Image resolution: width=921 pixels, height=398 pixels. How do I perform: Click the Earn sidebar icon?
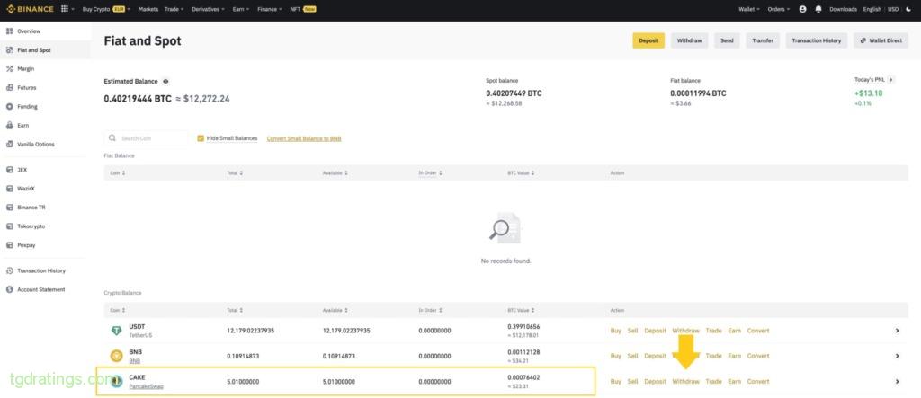[x=9, y=125]
